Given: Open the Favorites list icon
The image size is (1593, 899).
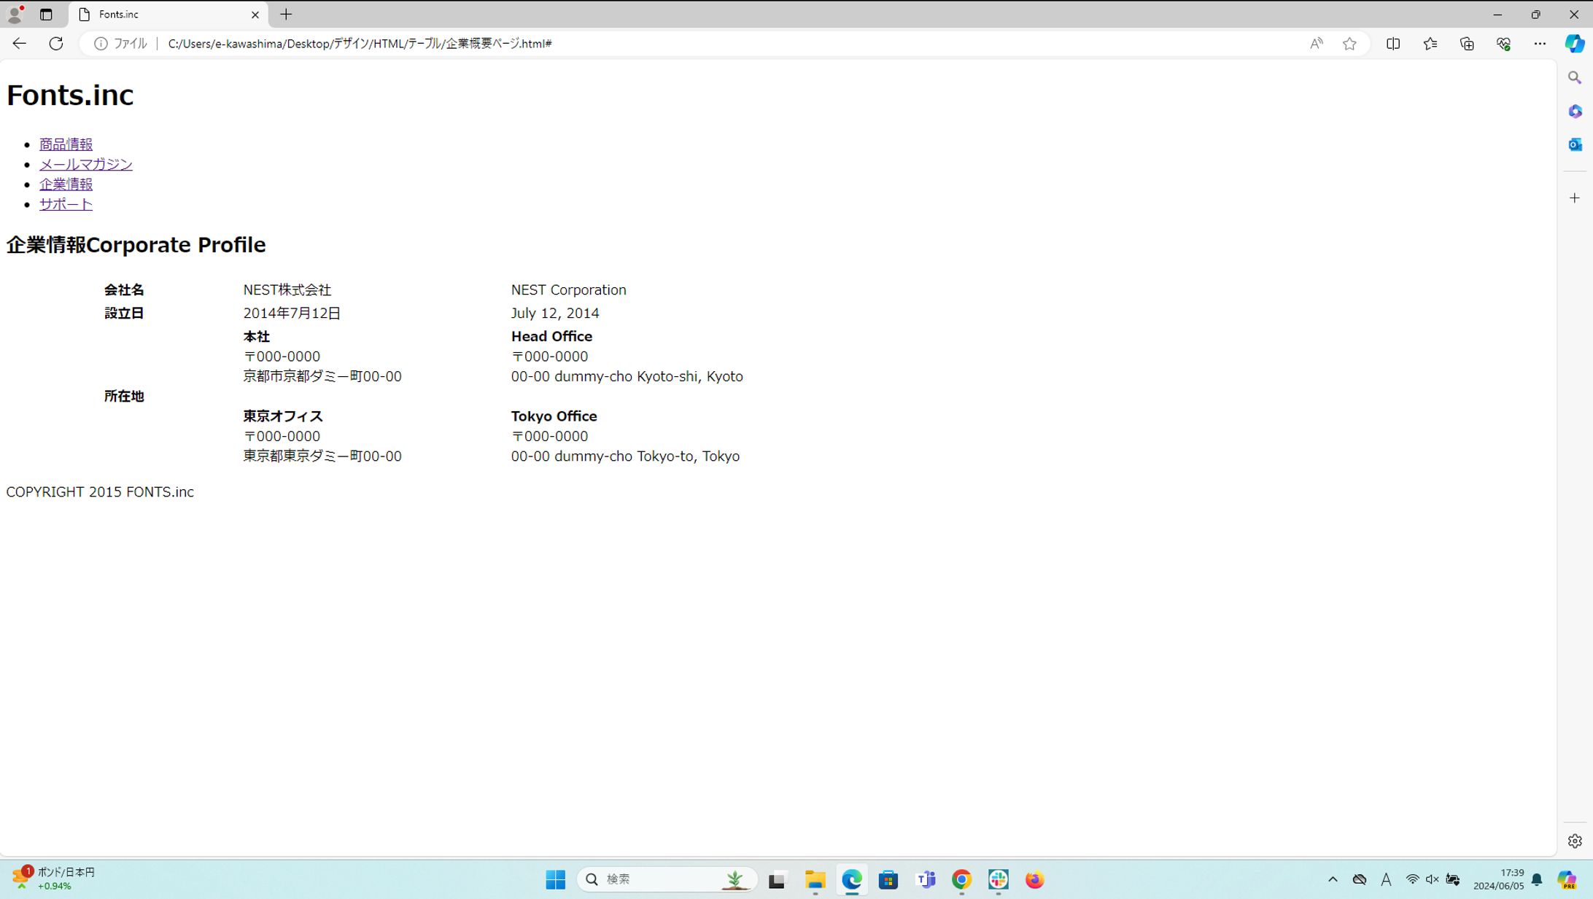Looking at the screenshot, I should click(1430, 44).
